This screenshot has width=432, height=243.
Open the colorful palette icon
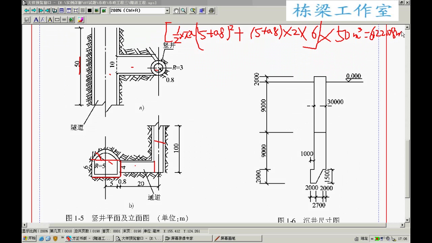point(80,20)
